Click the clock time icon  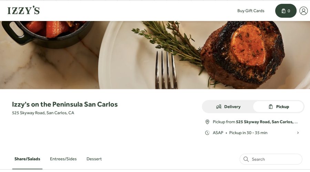(x=207, y=133)
